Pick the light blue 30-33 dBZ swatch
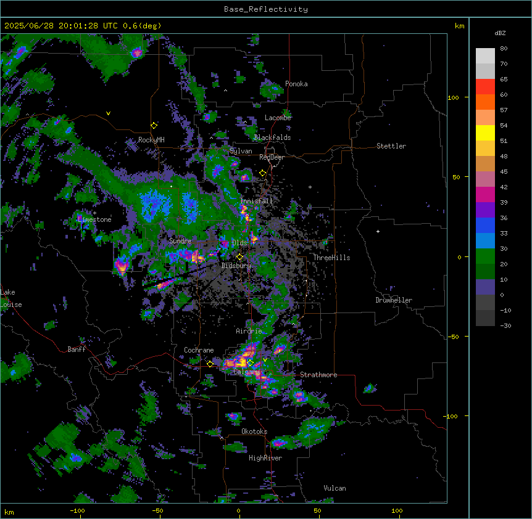Image resolution: width=532 pixels, height=519 pixels. point(485,240)
